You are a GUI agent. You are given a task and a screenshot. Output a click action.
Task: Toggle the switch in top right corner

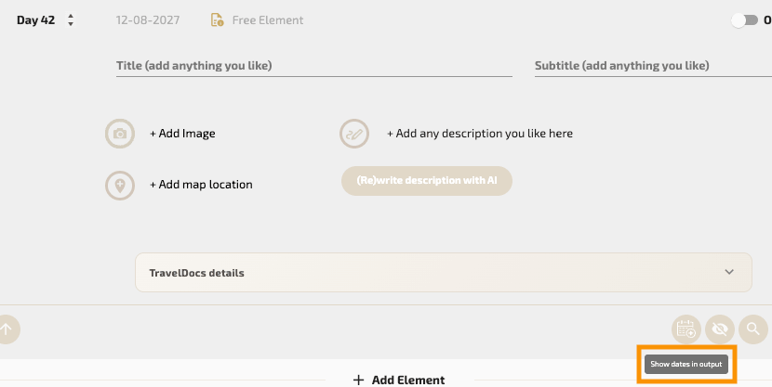(744, 20)
